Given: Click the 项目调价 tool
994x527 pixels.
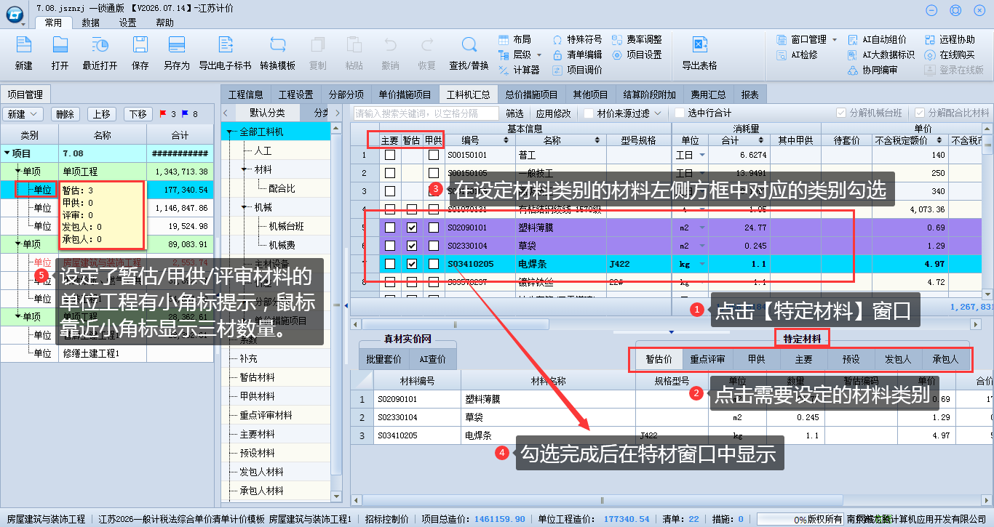Looking at the screenshot, I should [577, 71].
